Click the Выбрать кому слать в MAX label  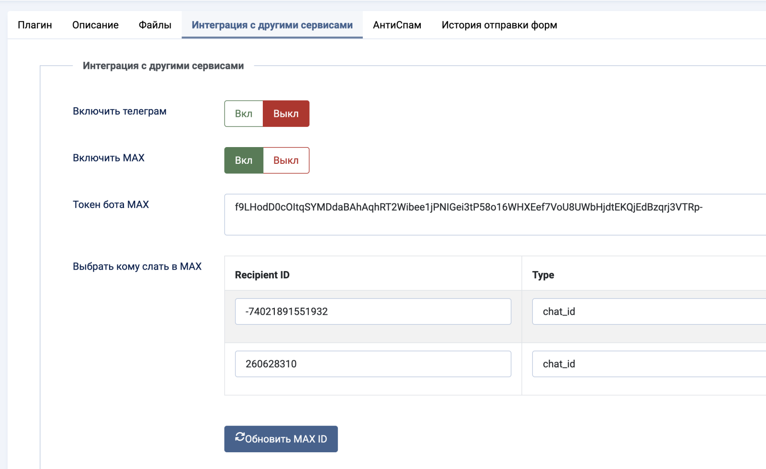click(137, 266)
